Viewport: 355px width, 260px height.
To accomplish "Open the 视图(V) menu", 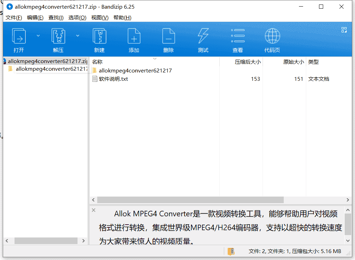I will [100, 18].
